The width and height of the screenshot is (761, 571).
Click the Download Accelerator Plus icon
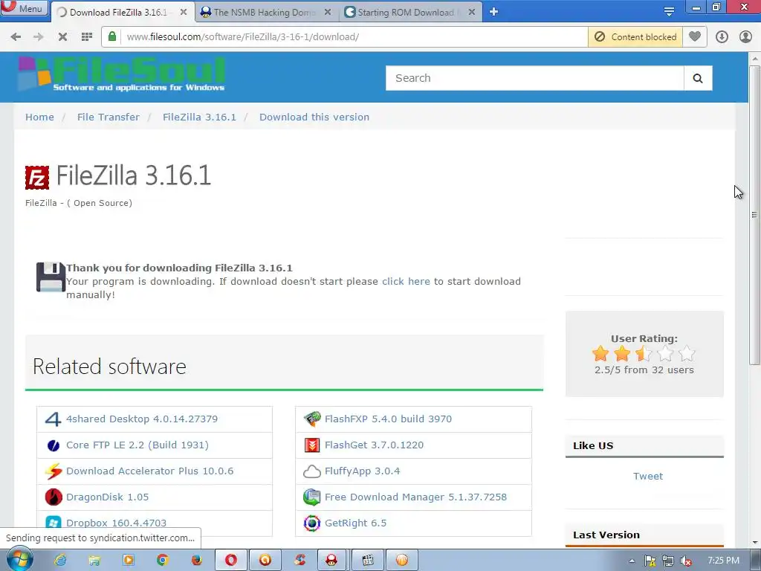(54, 471)
